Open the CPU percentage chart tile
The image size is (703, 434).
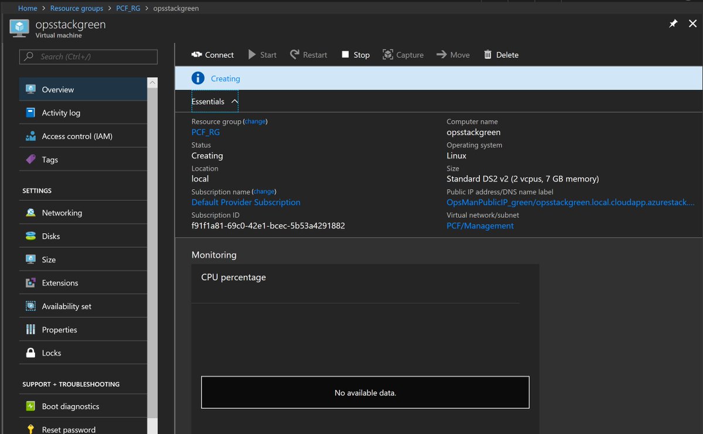[x=365, y=349]
